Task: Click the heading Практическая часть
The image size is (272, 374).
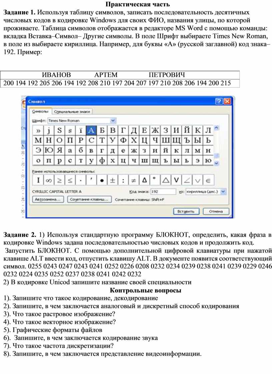Action: (138, 4)
